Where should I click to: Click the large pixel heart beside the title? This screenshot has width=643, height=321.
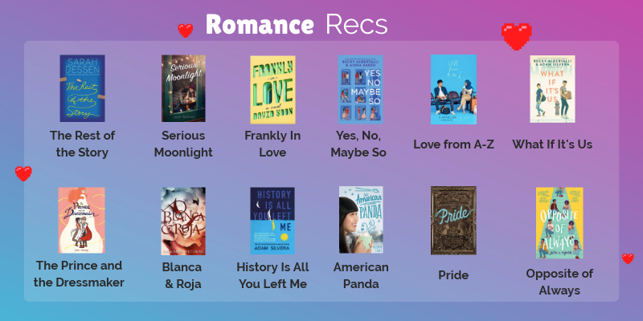[516, 36]
